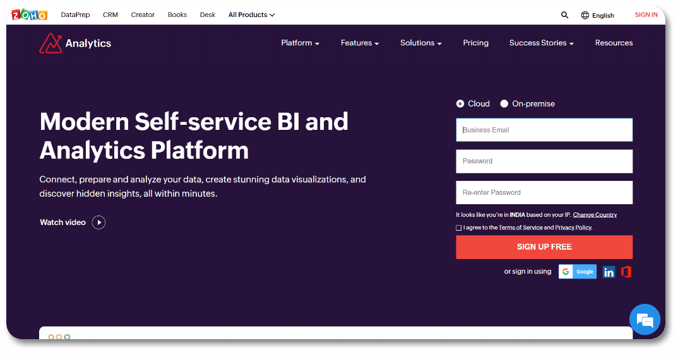Click the Password field

pyautogui.click(x=544, y=161)
